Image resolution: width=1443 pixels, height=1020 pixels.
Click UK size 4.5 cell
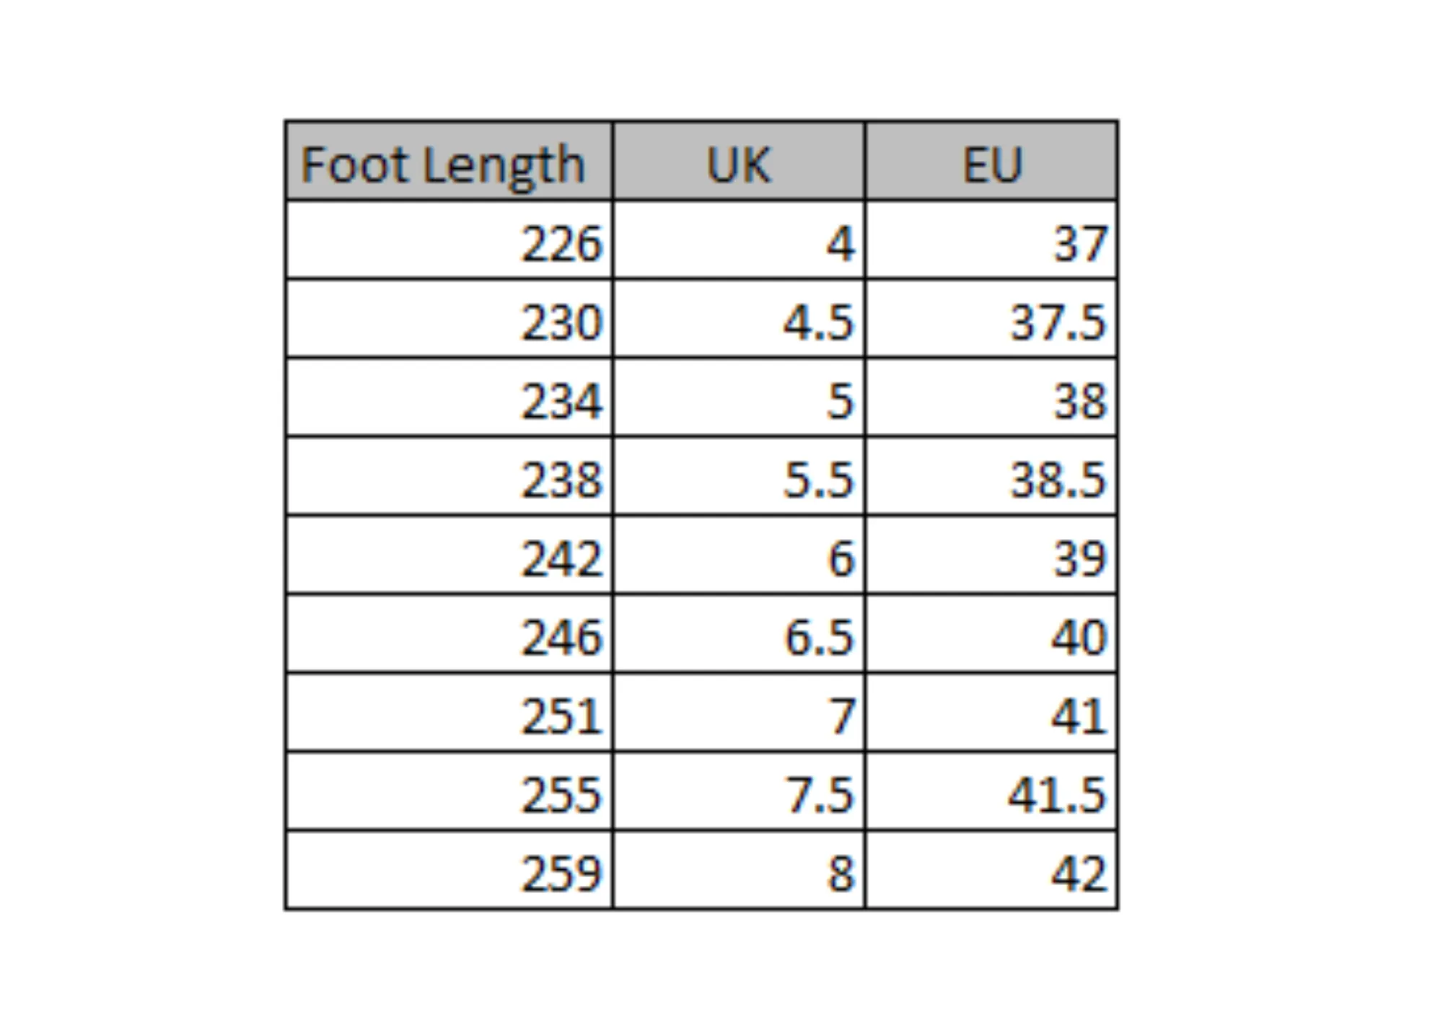coord(739,318)
